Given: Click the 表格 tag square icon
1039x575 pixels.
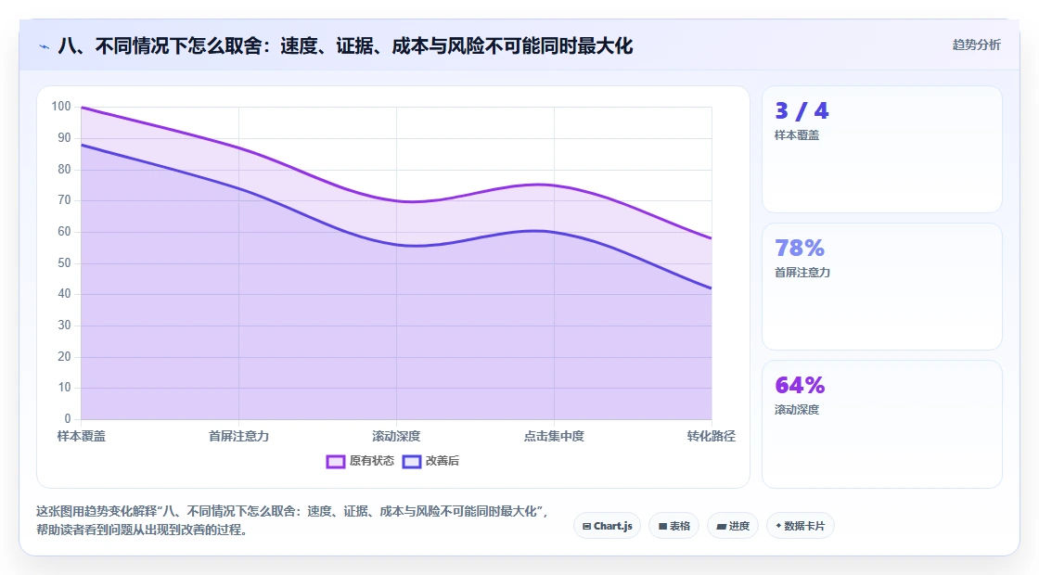Looking at the screenshot, I should point(662,527).
